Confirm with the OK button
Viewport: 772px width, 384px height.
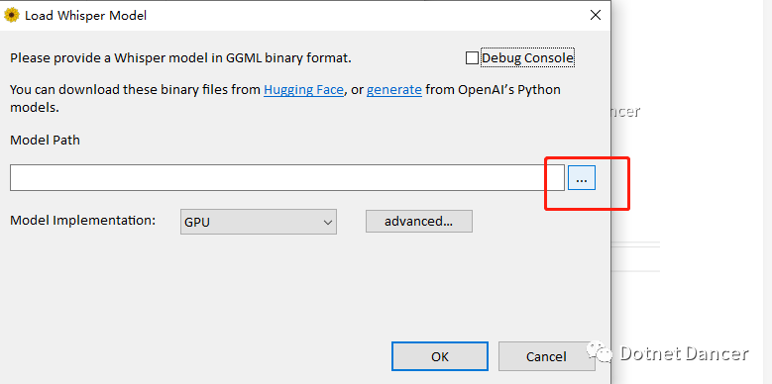(440, 356)
